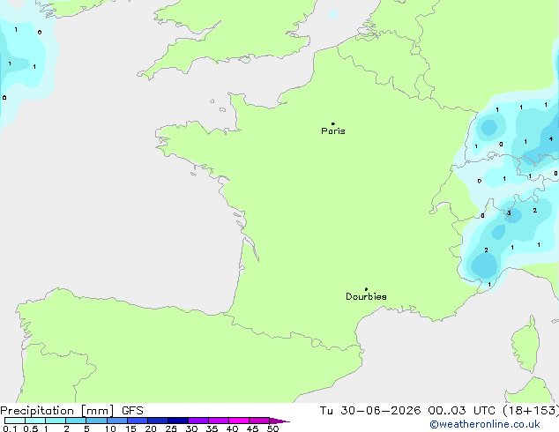Click the legend label '25'
The height and width of the screenshot is (432, 559).
171,428
